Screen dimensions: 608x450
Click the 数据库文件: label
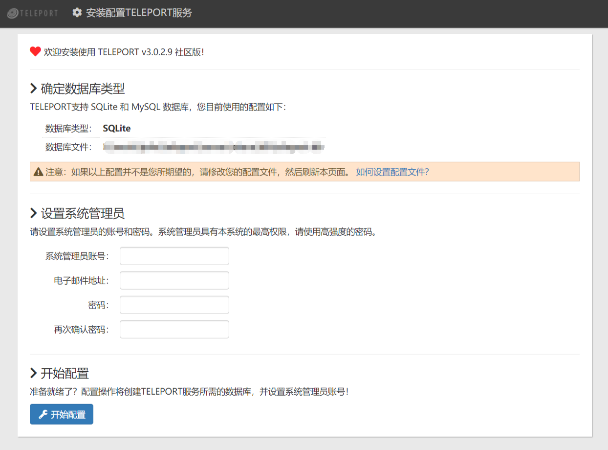point(69,147)
